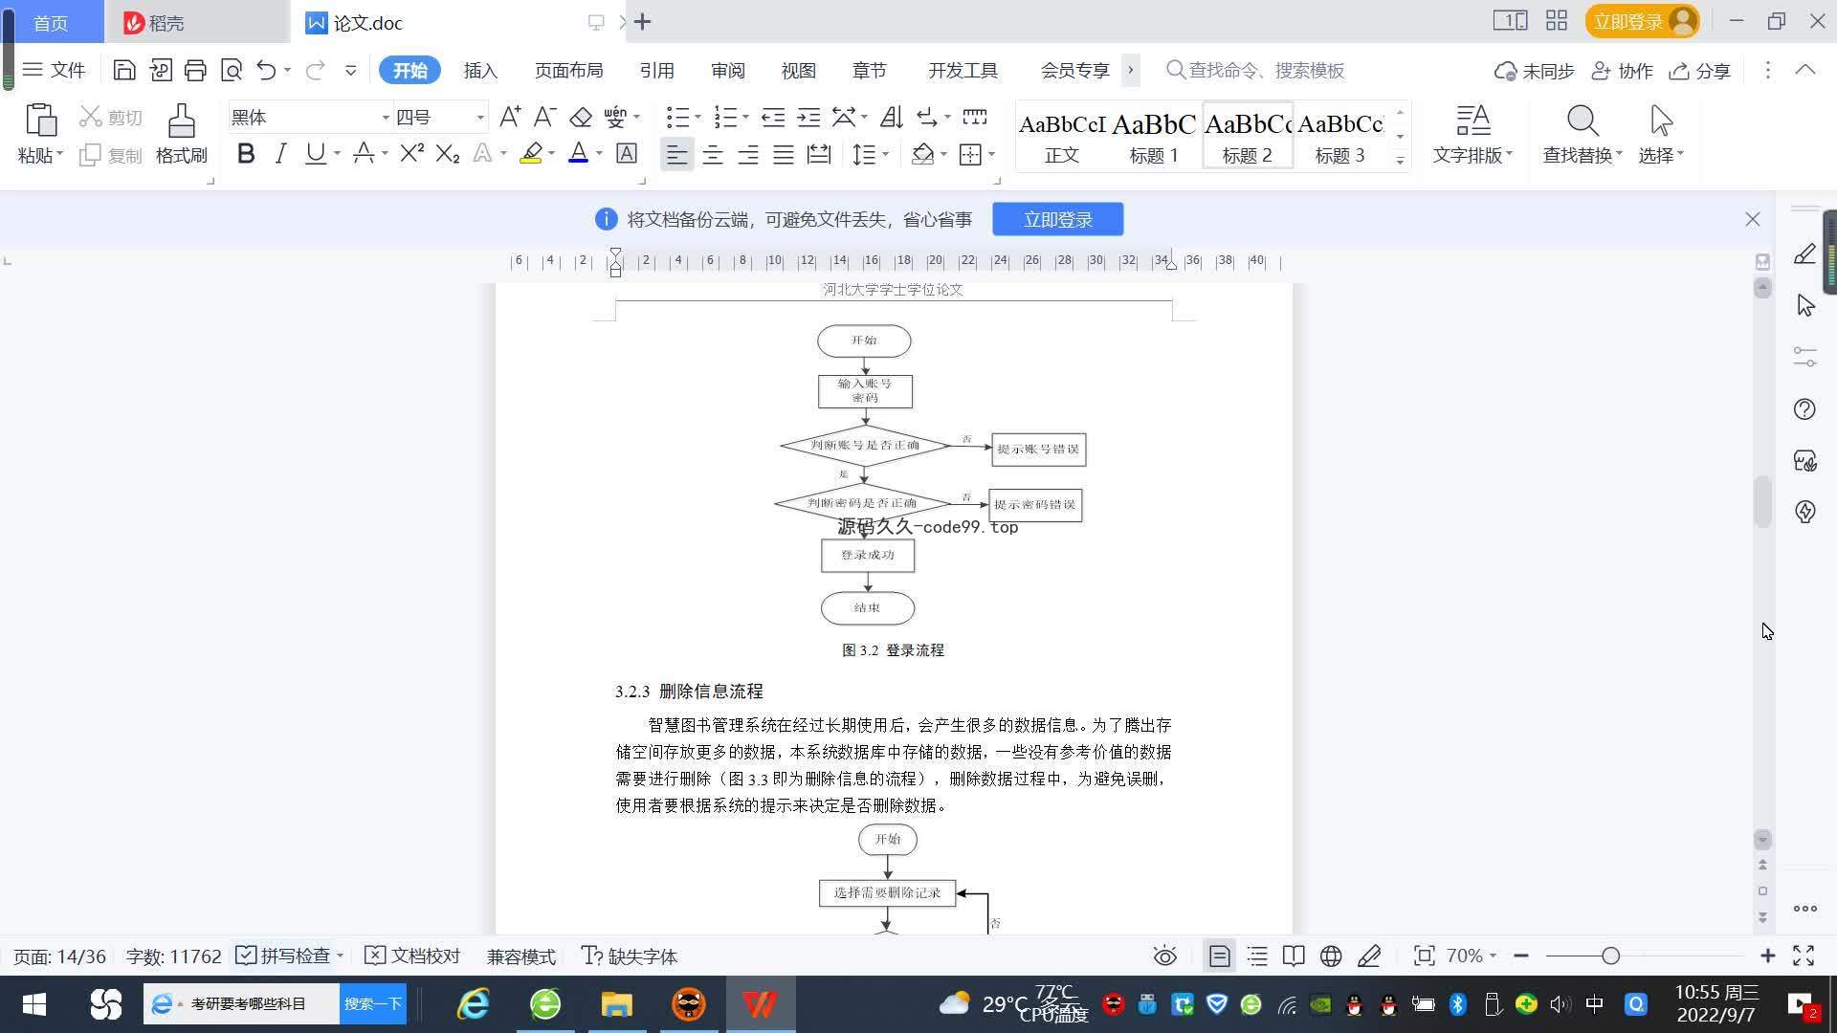The height and width of the screenshot is (1033, 1837).
Task: Expand numbered list style options
Action: tap(745, 118)
